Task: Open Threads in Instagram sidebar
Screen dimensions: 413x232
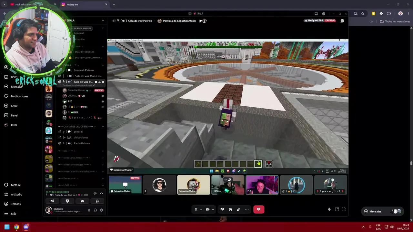Action: [x=12, y=204]
